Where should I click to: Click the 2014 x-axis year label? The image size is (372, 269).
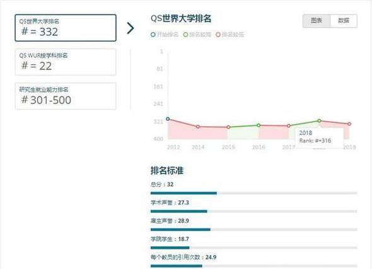tap(198, 147)
